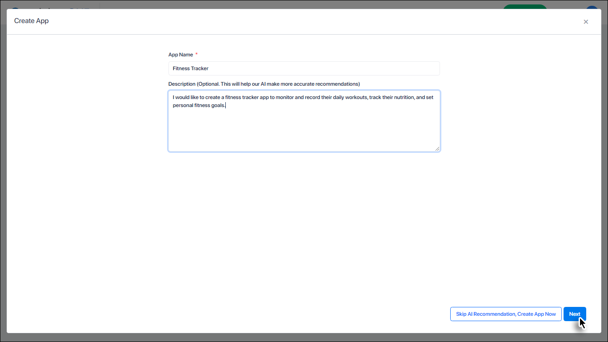
Task: Click the 'App Name' label text
Action: tap(180, 55)
